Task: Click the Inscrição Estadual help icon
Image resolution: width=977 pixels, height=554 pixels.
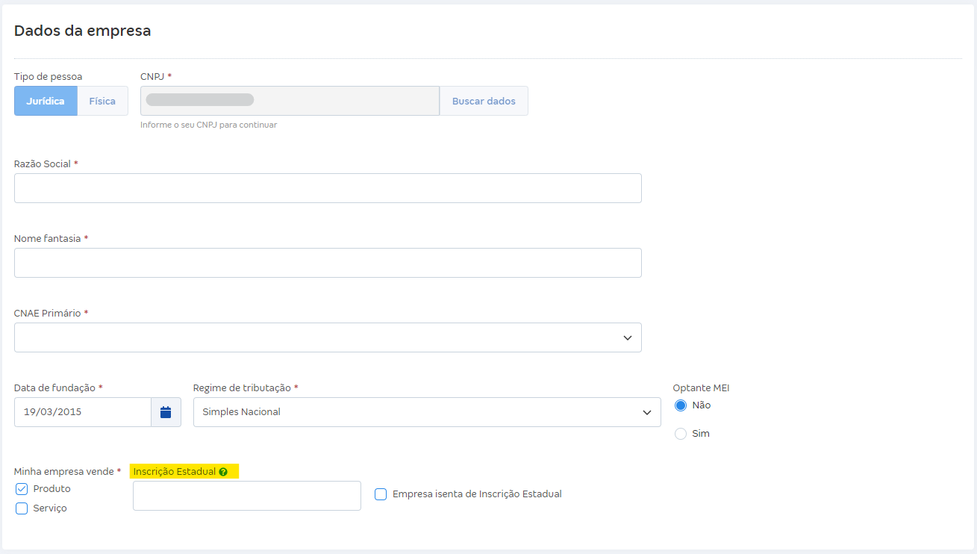Action: pyautogui.click(x=223, y=472)
